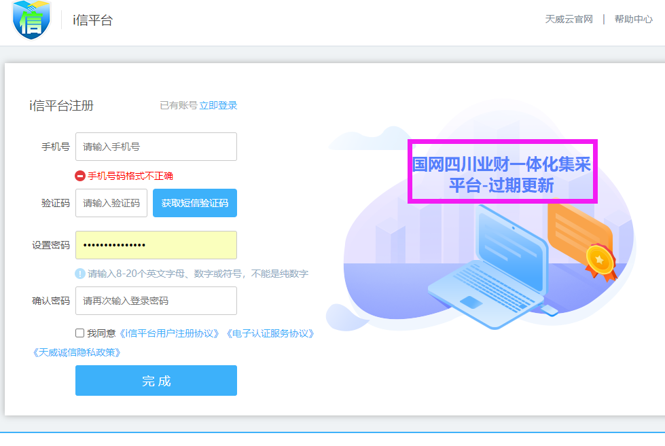Click the blue password hint info icon
This screenshot has width=665, height=446.
pyautogui.click(x=80, y=274)
